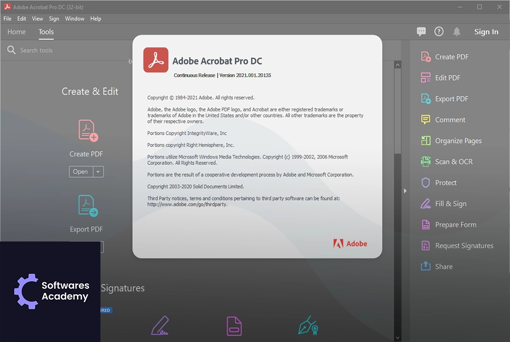Image resolution: width=510 pixels, height=342 pixels.
Task: Open the Edit menu
Action: (22, 18)
